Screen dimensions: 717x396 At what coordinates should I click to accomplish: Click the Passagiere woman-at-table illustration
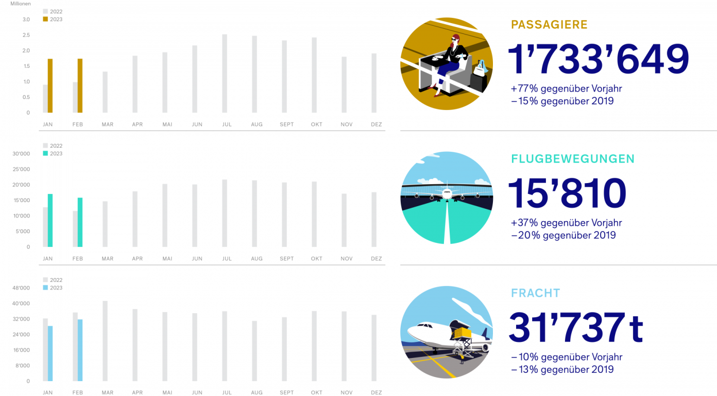coord(447,64)
